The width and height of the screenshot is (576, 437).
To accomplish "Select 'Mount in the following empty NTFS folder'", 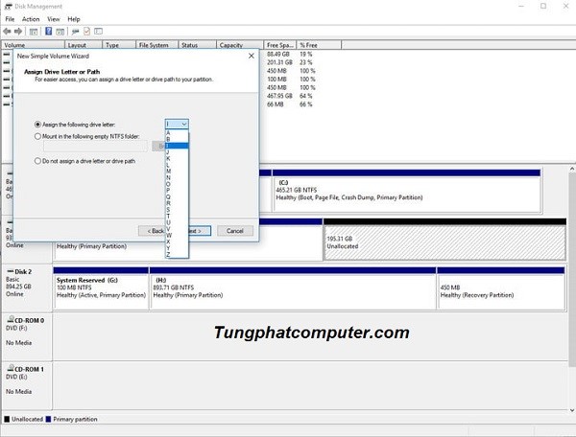I will tap(37, 136).
